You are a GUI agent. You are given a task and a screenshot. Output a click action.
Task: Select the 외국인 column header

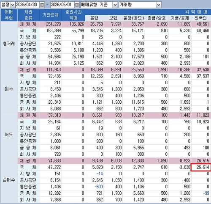(x=201, y=18)
